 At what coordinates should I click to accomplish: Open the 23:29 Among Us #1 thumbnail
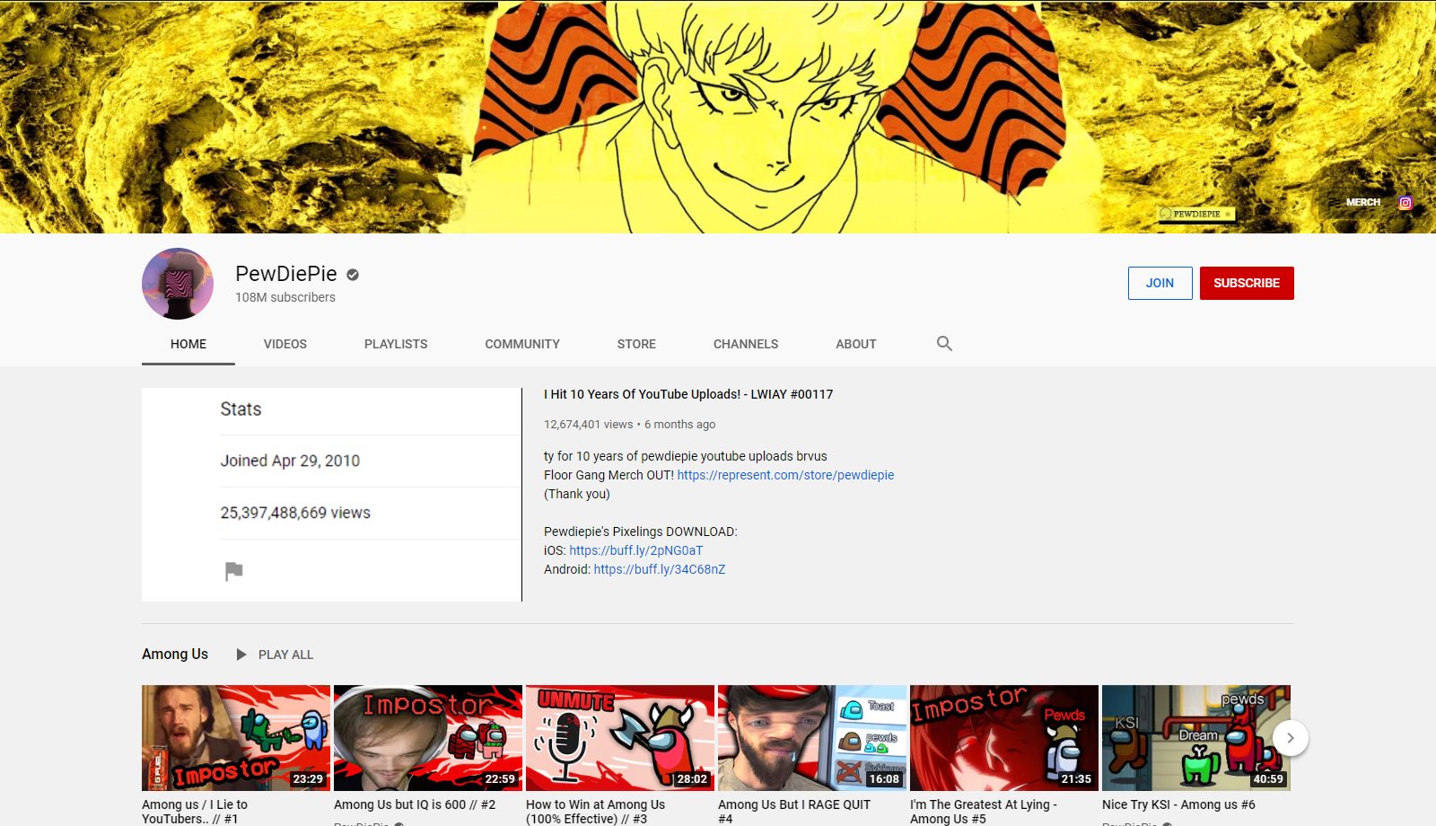tap(236, 738)
